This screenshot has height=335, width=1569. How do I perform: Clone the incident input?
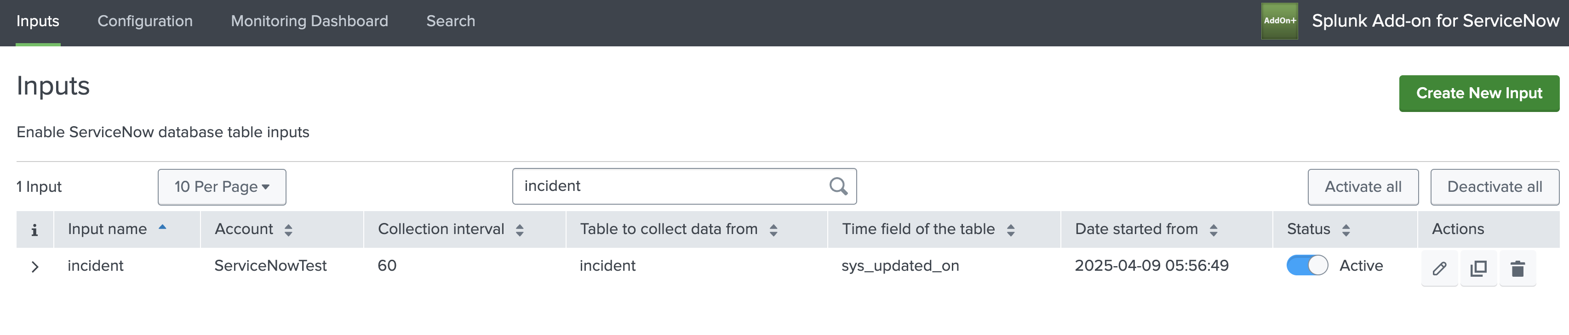(x=1478, y=268)
